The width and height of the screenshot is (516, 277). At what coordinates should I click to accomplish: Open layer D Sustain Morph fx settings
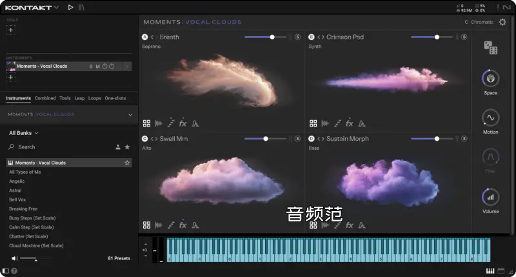tap(349, 225)
